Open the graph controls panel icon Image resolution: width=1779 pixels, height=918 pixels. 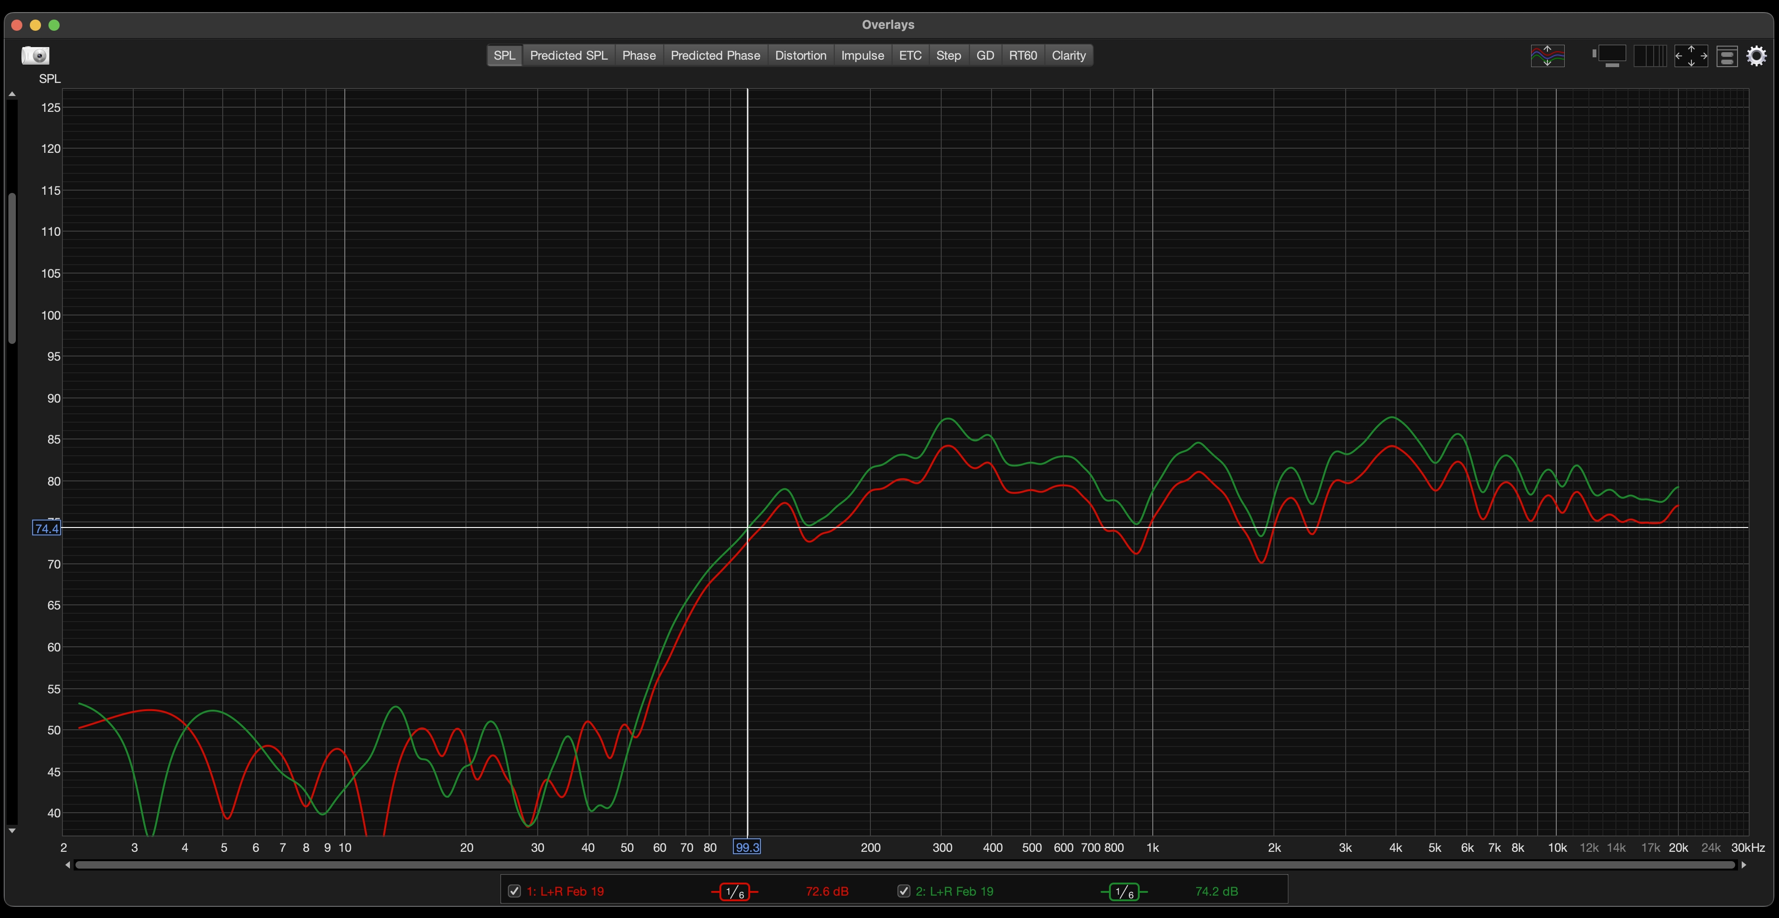pyautogui.click(x=1727, y=55)
